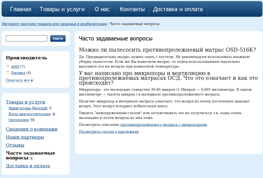Click the count badge 7 beside Ирригаторы Waterpik

tap(50, 108)
